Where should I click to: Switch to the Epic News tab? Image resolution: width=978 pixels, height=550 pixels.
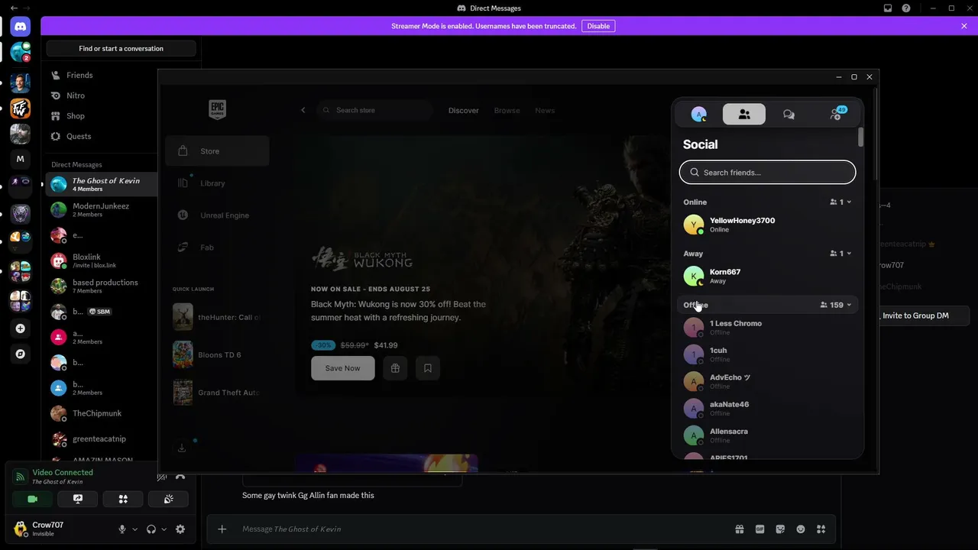click(545, 110)
